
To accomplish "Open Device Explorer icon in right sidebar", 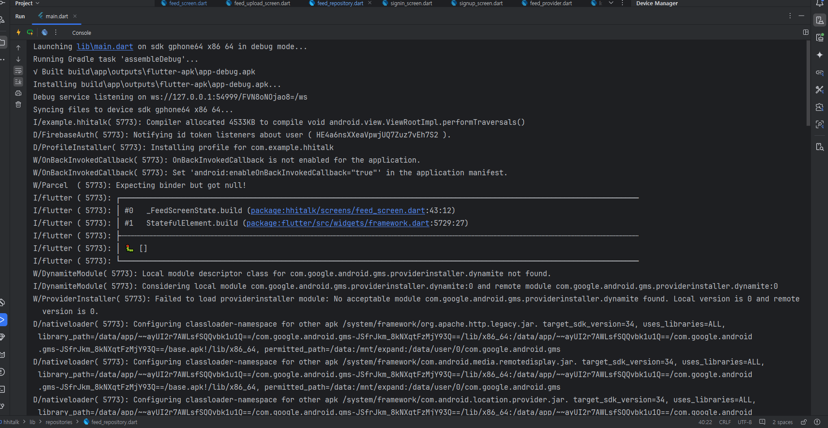I will click(820, 147).
